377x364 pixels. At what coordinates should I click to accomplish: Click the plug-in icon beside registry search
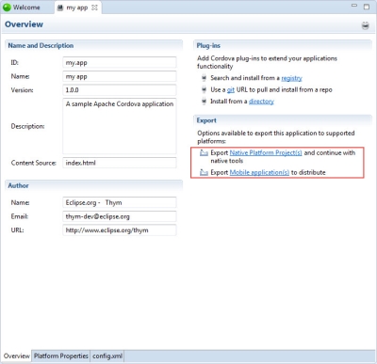coord(204,78)
